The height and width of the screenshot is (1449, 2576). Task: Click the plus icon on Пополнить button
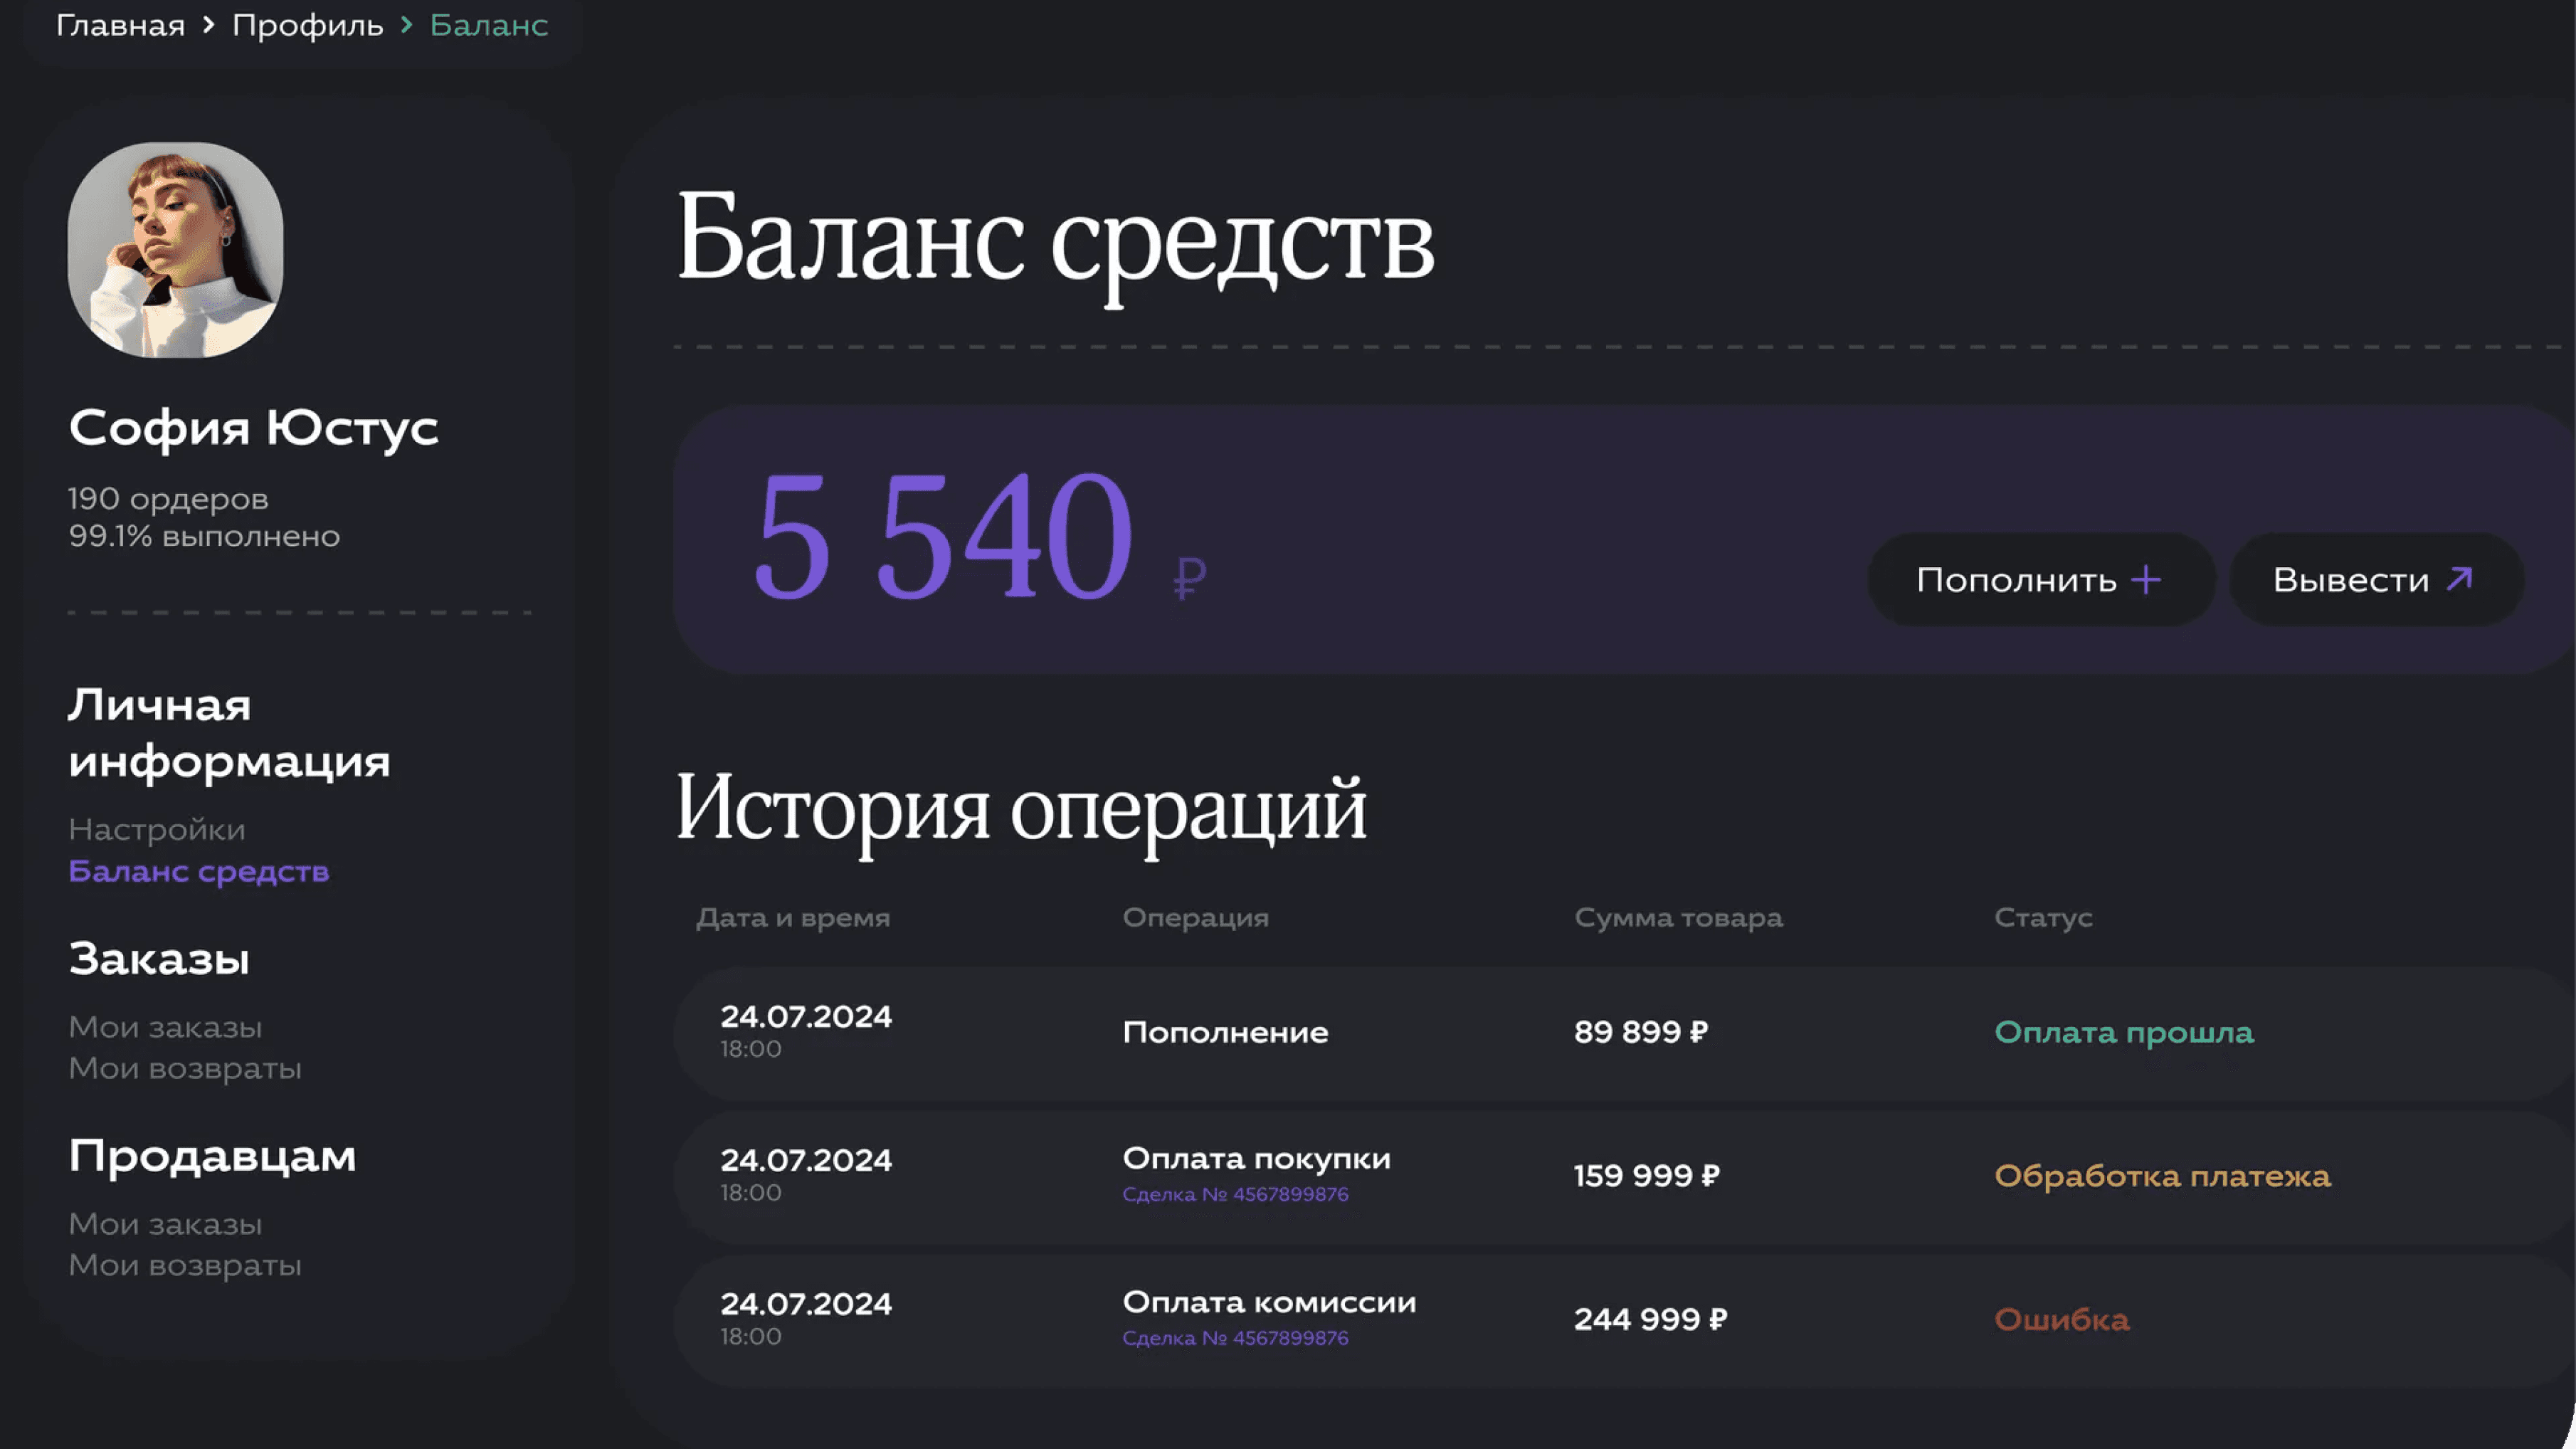tap(2146, 580)
